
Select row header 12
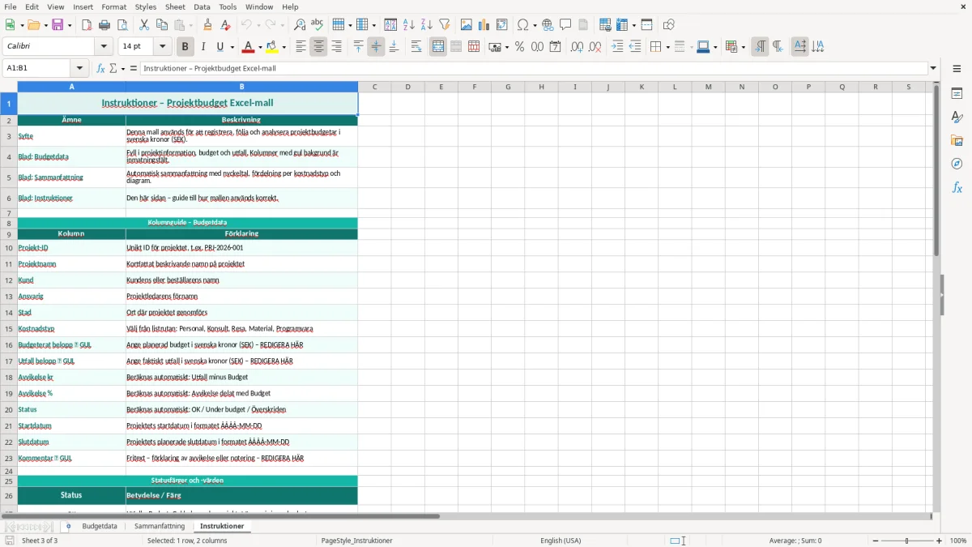pos(9,280)
